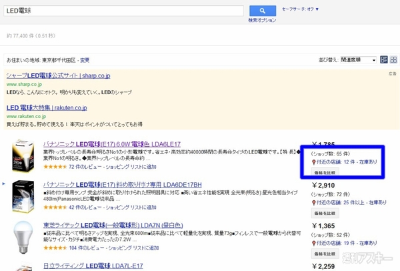The height and width of the screenshot is (271, 400).
Task: Click 価格を比較 button under ¥1,365
Action: pos(325,254)
